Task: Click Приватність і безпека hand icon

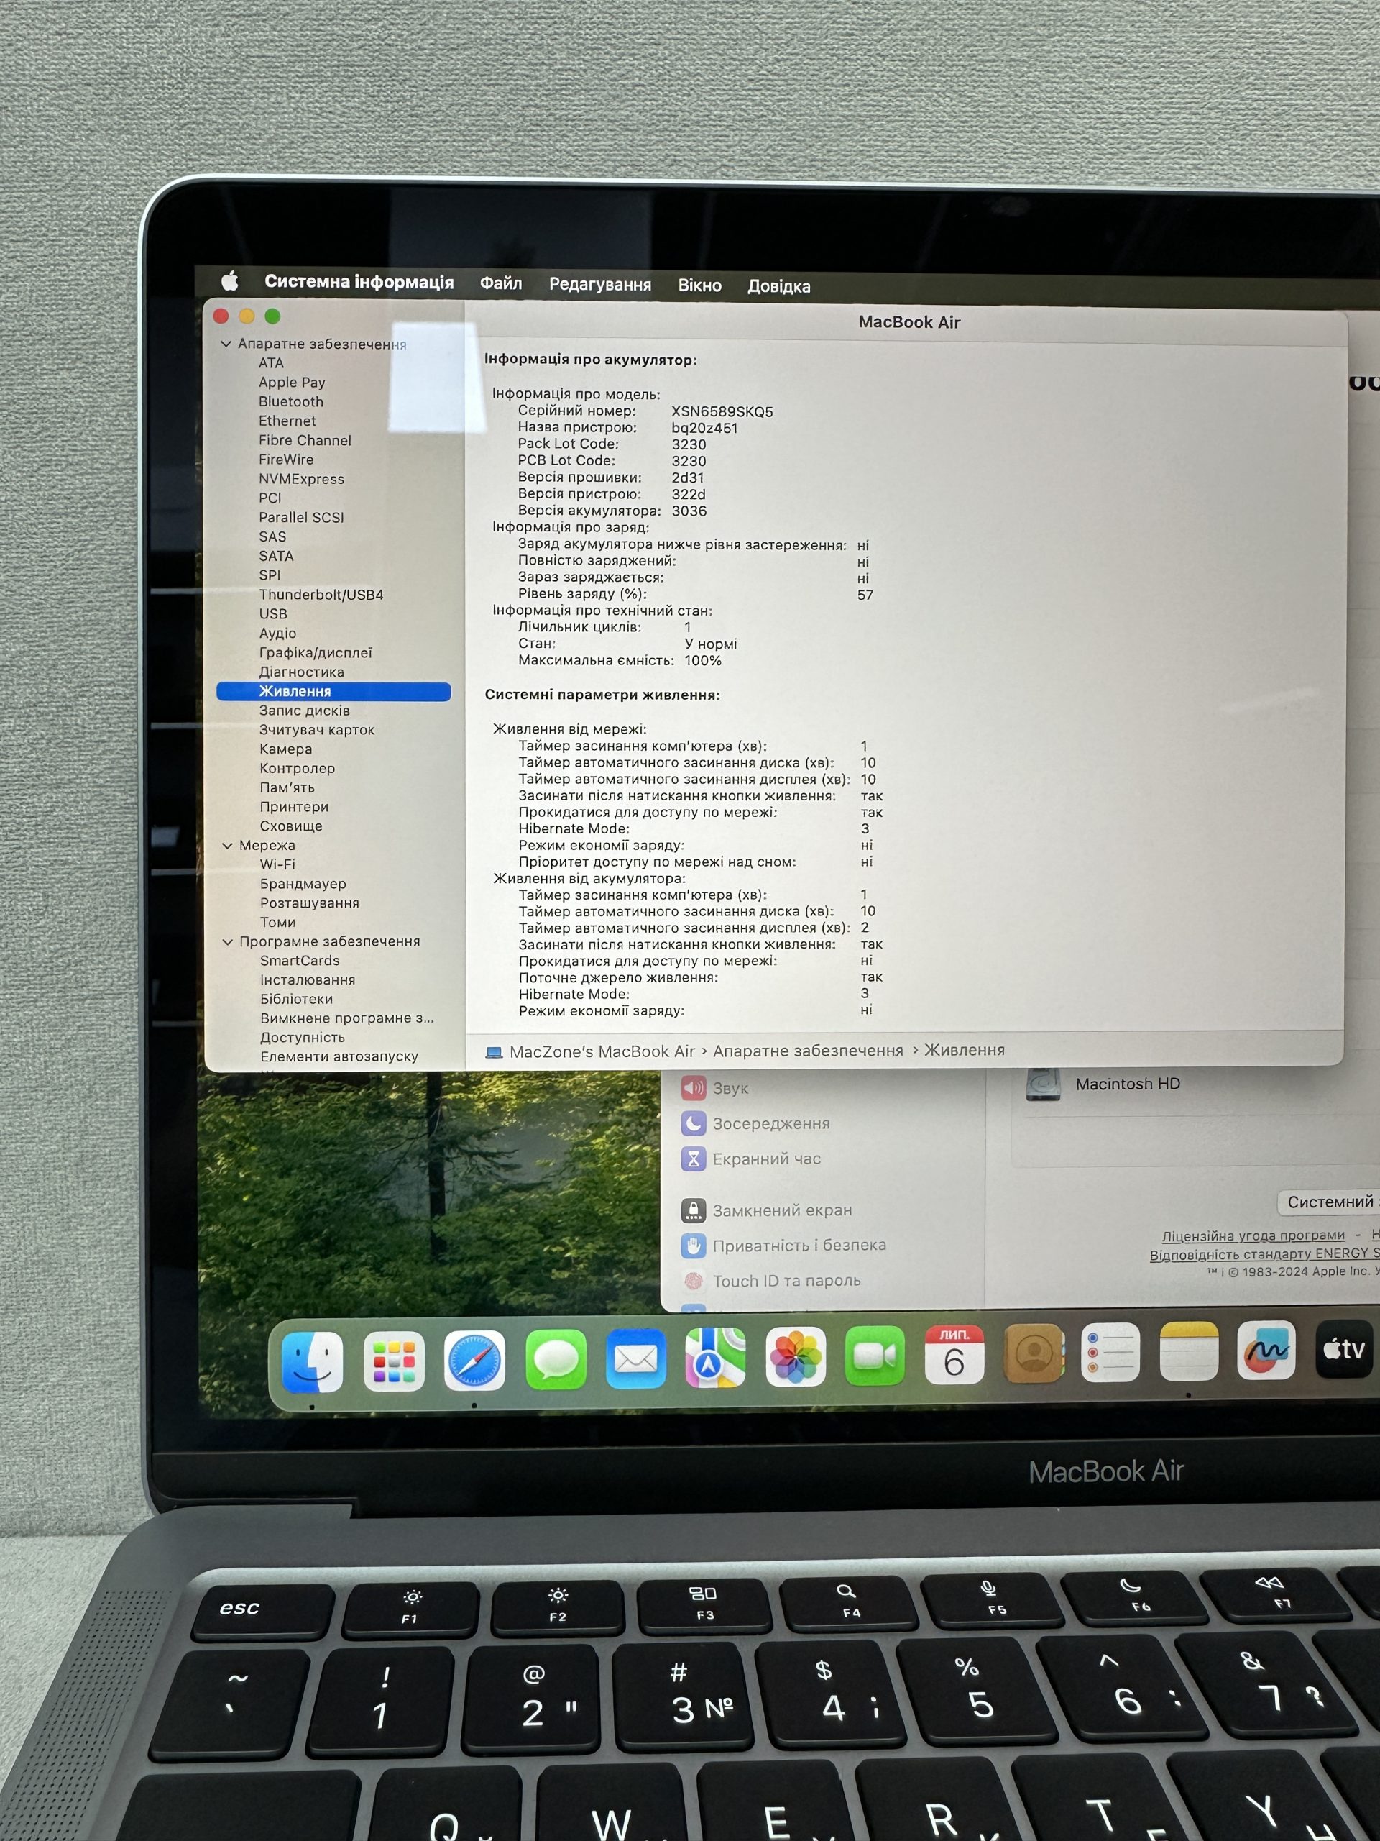Action: 694,1246
